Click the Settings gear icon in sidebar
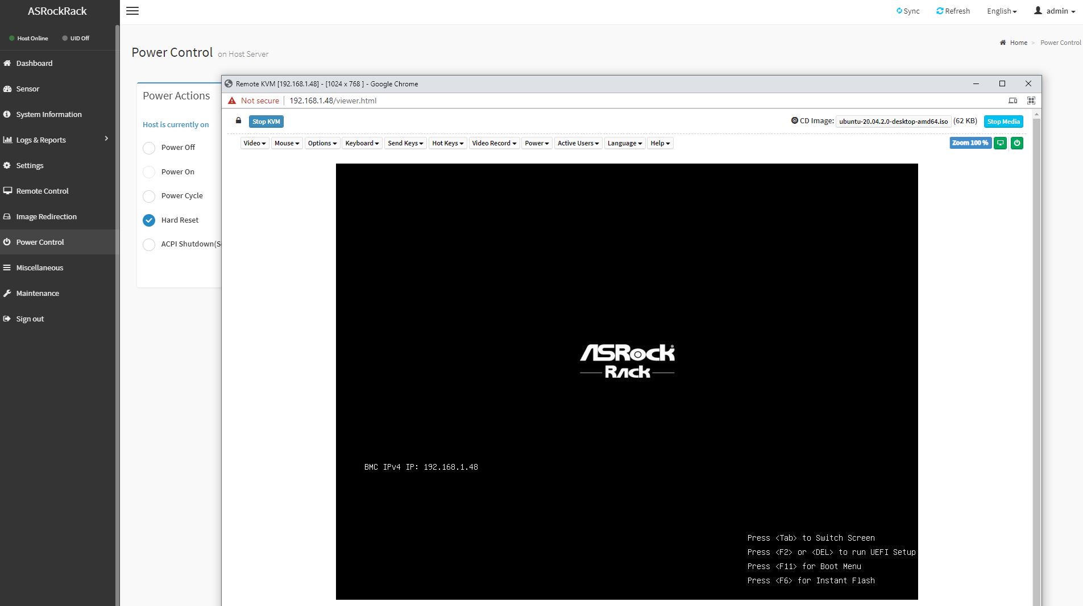1083x606 pixels. pyautogui.click(x=7, y=165)
